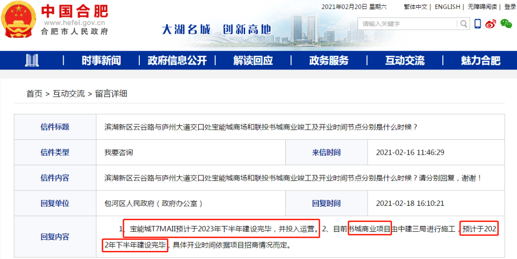Open 无障碍阅读 mode
The image size is (517, 259).
coord(483,7)
